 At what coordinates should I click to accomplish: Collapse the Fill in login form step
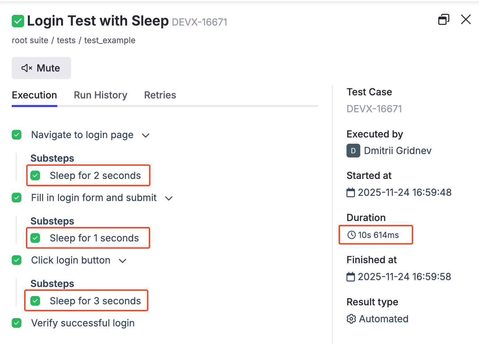(169, 198)
